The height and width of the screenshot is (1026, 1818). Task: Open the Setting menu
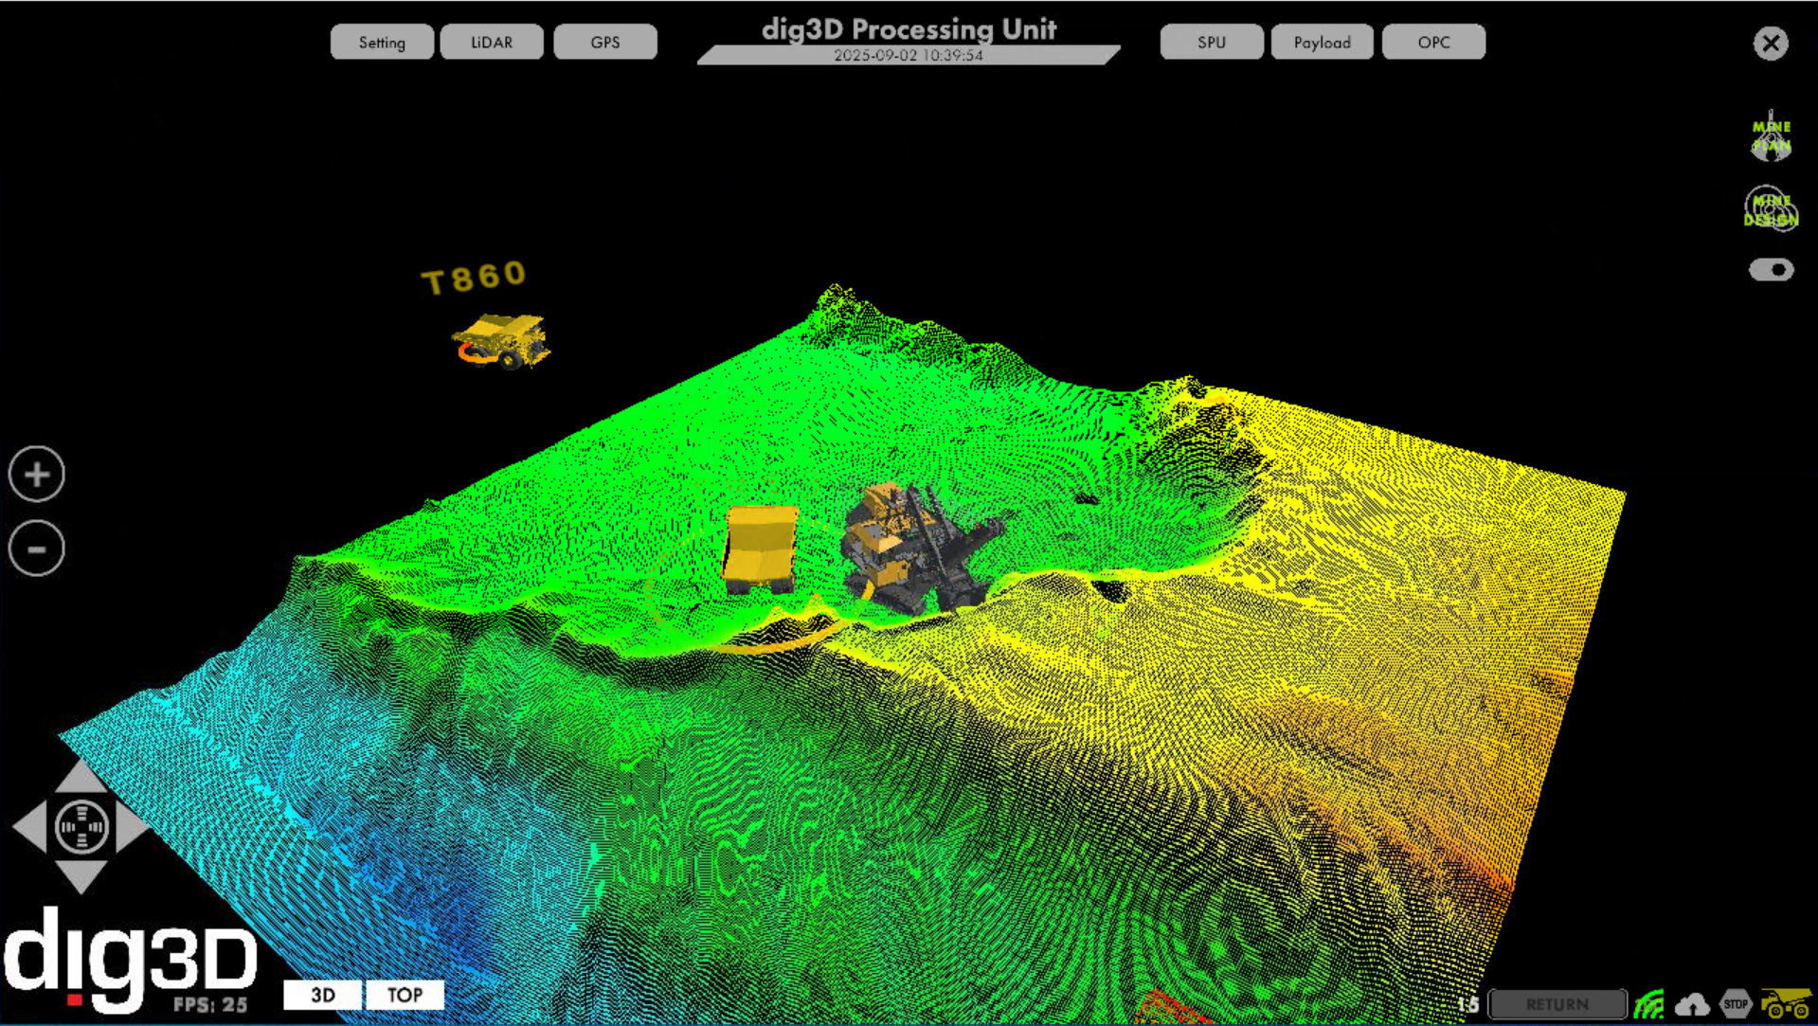click(x=382, y=42)
